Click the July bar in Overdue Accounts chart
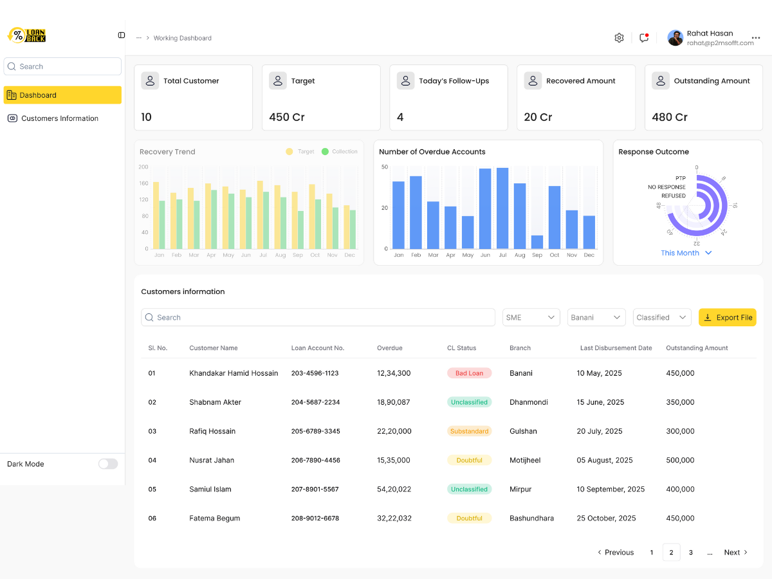This screenshot has height=579, width=772. 502,208
